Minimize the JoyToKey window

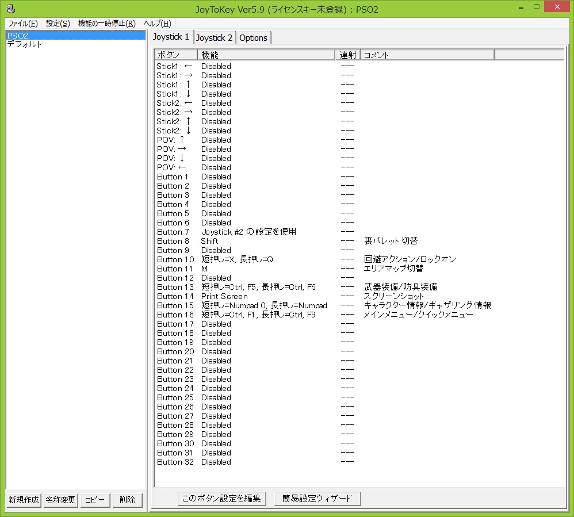click(x=521, y=7)
